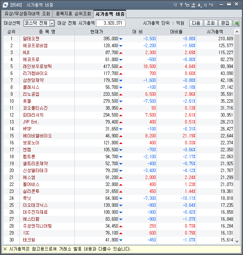The image size is (243, 255).
Task: Select stock 신성델타테크
Action: pos(35,170)
